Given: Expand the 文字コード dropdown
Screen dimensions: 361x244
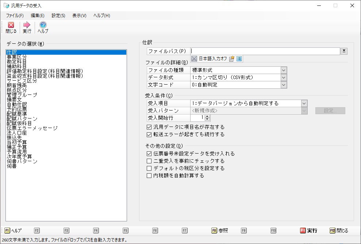Looking at the screenshot, I should click(284, 85).
